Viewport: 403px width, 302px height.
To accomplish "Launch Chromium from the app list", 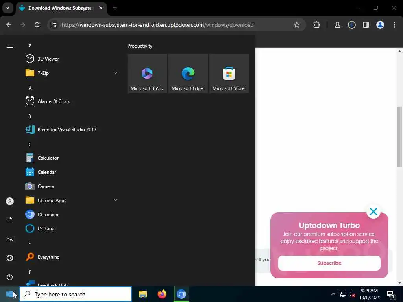I will pos(72,214).
